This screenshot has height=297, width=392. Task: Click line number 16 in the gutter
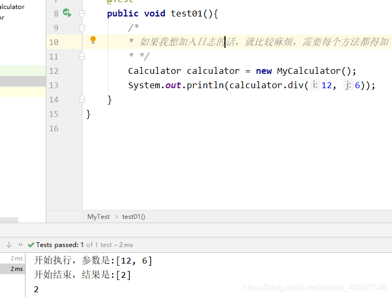(54, 129)
